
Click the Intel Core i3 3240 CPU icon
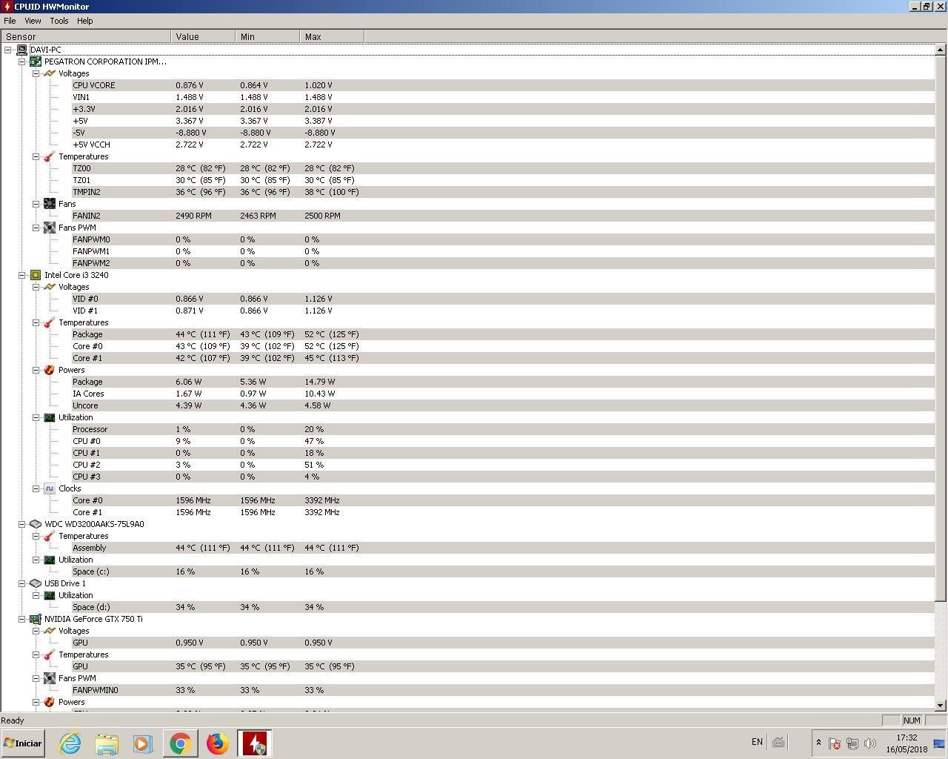(x=36, y=275)
